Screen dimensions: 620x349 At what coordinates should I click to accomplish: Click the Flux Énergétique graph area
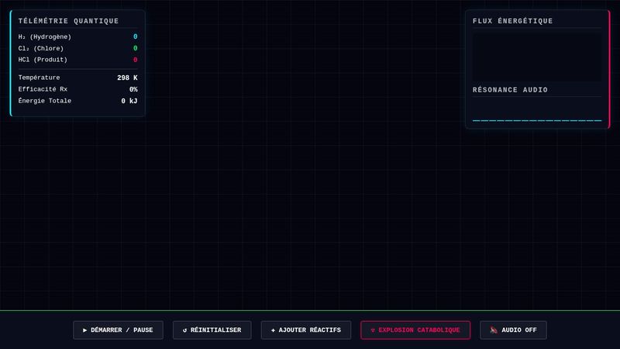pyautogui.click(x=537, y=57)
